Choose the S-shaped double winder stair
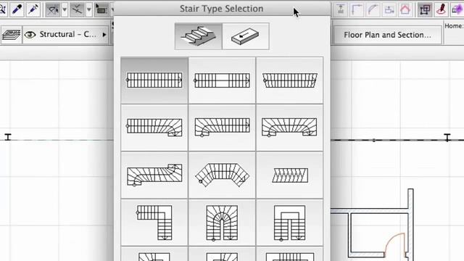Screen dimensions: 464x261 click(x=154, y=175)
